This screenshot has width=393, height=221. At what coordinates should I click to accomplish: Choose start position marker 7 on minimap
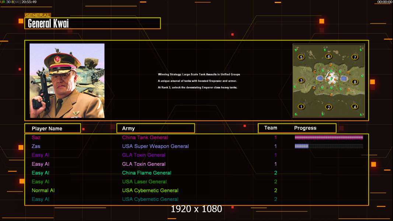pos(355,57)
